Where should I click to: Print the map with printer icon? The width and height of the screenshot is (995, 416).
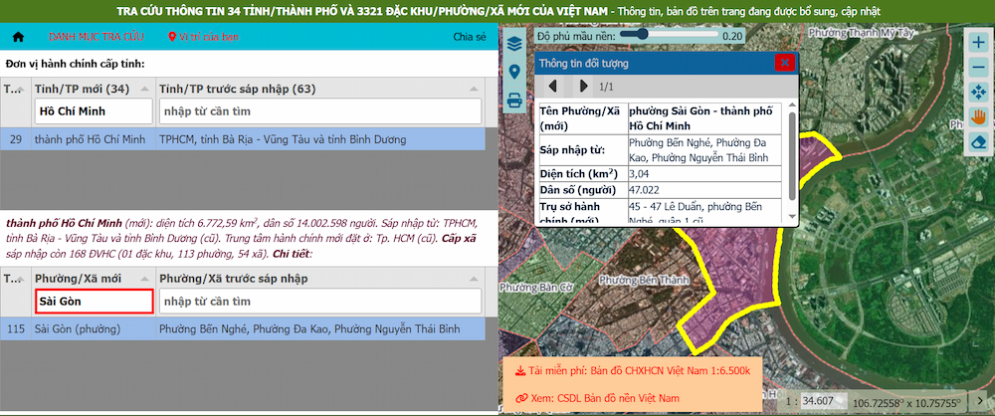pos(514,100)
